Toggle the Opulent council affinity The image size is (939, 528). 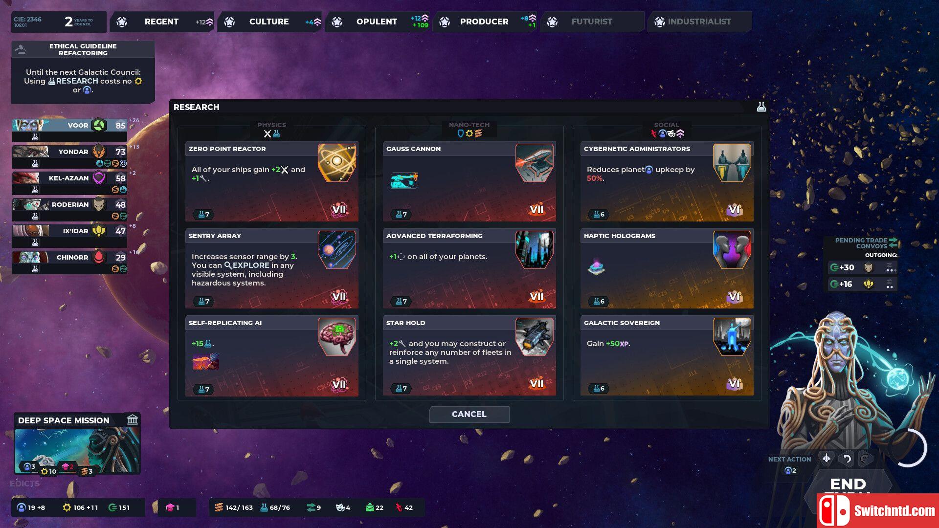pos(375,22)
